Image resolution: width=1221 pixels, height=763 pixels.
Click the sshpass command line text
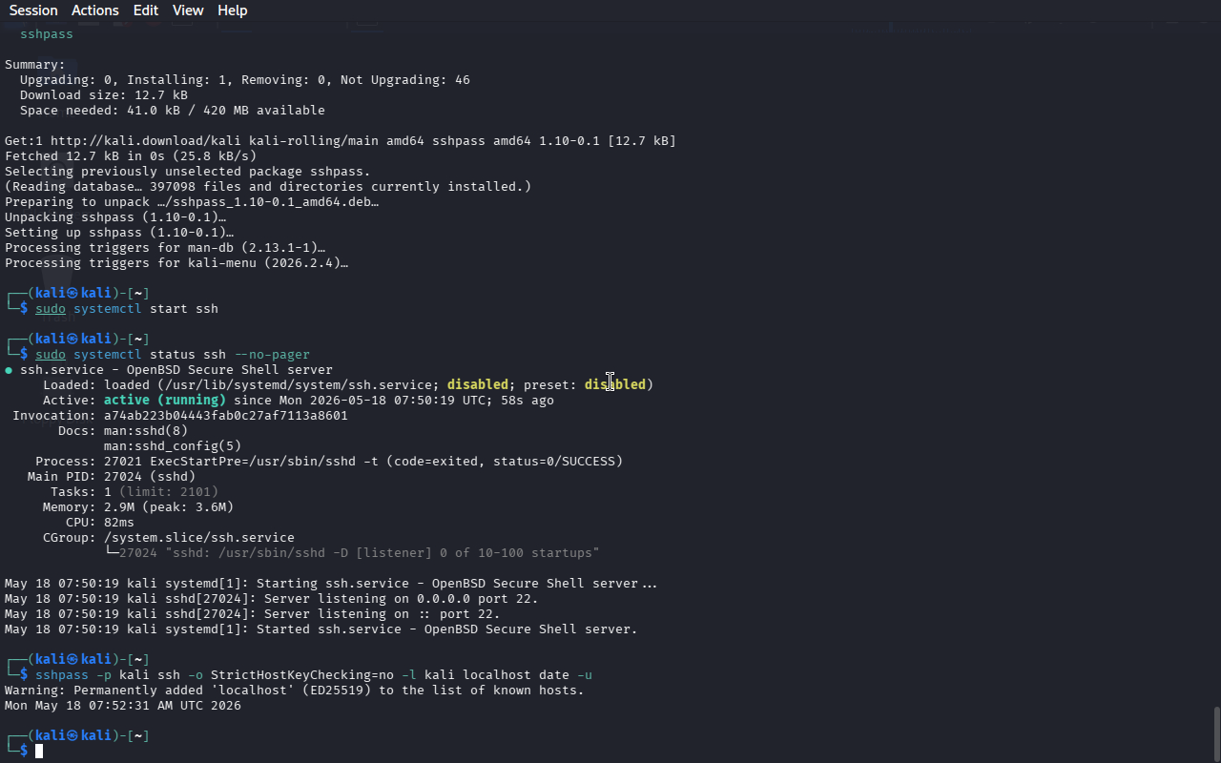click(314, 675)
